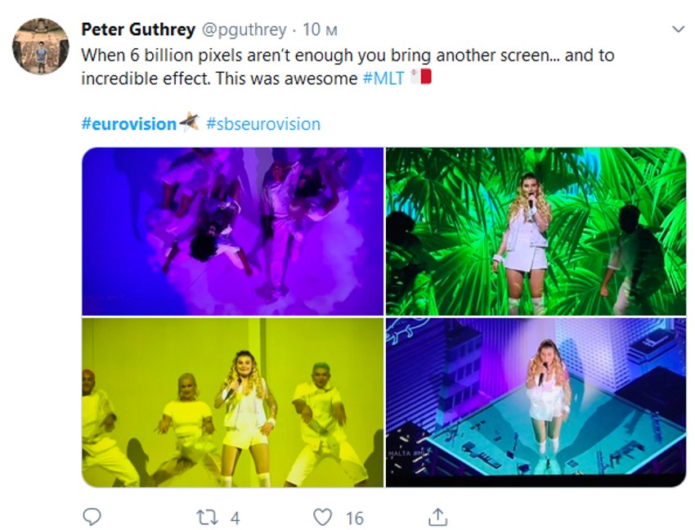Retweet this post via the retweet icon
This screenshot has width=695, height=530.
pos(208,517)
